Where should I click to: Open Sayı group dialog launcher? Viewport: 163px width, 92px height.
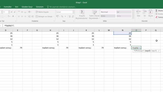click(74, 21)
